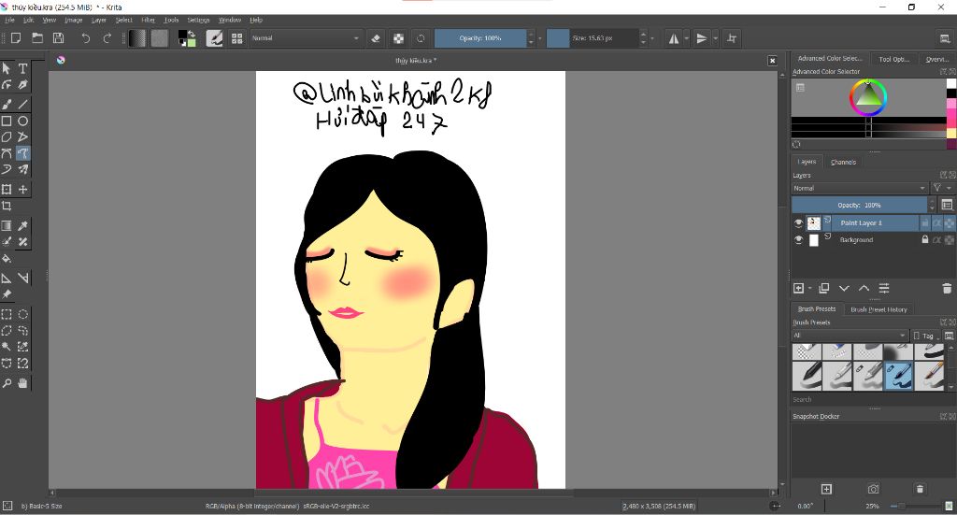Toggle alpha inheritance on Paint Layer 1
Image resolution: width=957 pixels, height=515 pixels.
936,223
